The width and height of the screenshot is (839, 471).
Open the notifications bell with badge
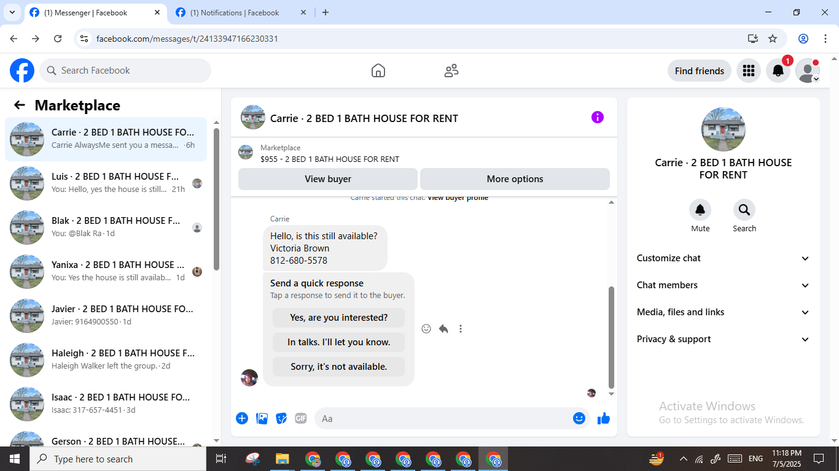[778, 71]
